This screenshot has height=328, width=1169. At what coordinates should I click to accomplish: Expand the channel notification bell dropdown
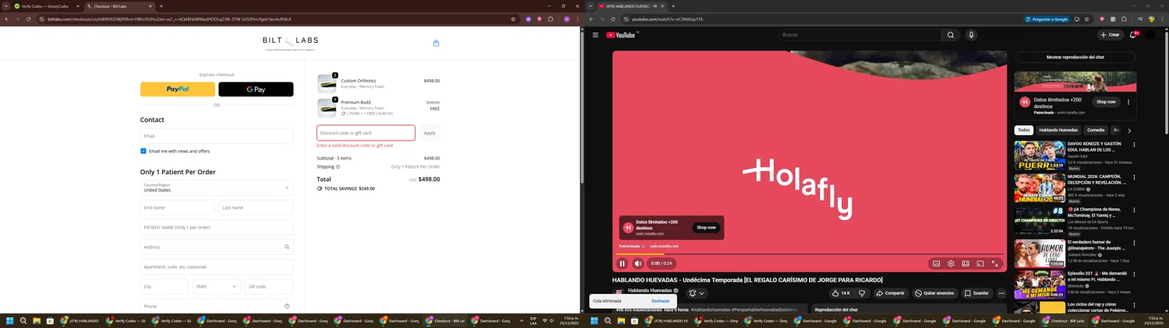pos(696,293)
